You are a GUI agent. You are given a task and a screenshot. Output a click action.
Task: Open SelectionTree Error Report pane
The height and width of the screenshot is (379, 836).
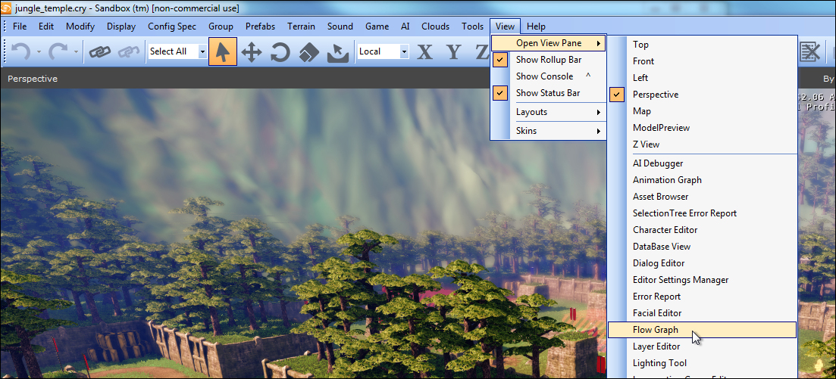(702, 213)
